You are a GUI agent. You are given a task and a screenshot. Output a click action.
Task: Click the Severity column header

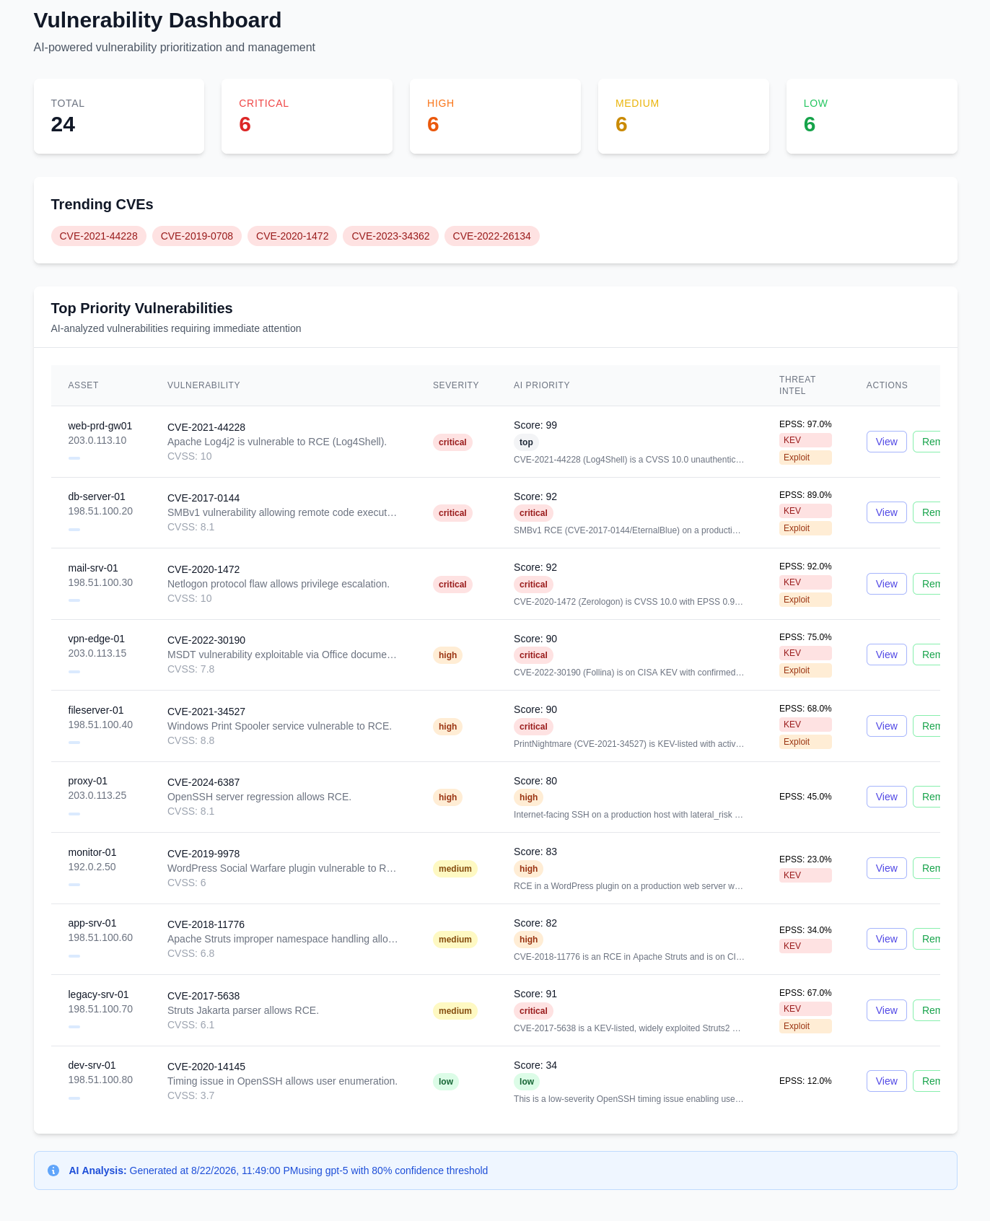[x=456, y=385]
